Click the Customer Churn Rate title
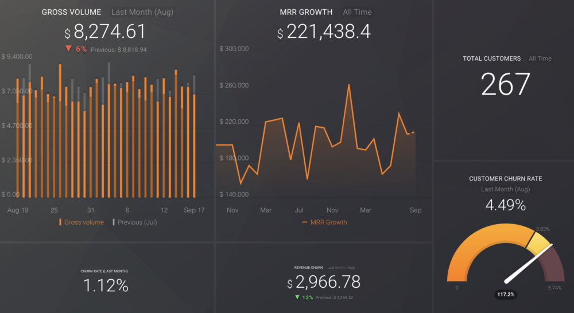Image resolution: width=574 pixels, height=313 pixels. tap(506, 178)
